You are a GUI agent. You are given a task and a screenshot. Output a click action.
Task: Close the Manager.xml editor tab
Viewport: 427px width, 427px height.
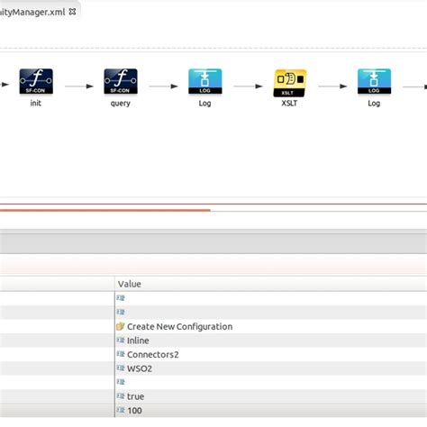72,12
